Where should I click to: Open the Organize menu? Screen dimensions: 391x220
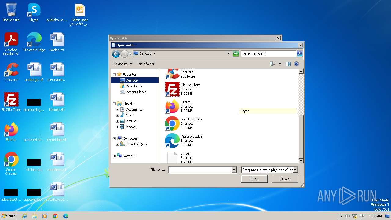click(x=123, y=64)
